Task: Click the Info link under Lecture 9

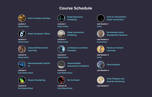Action: tap(20, 88)
